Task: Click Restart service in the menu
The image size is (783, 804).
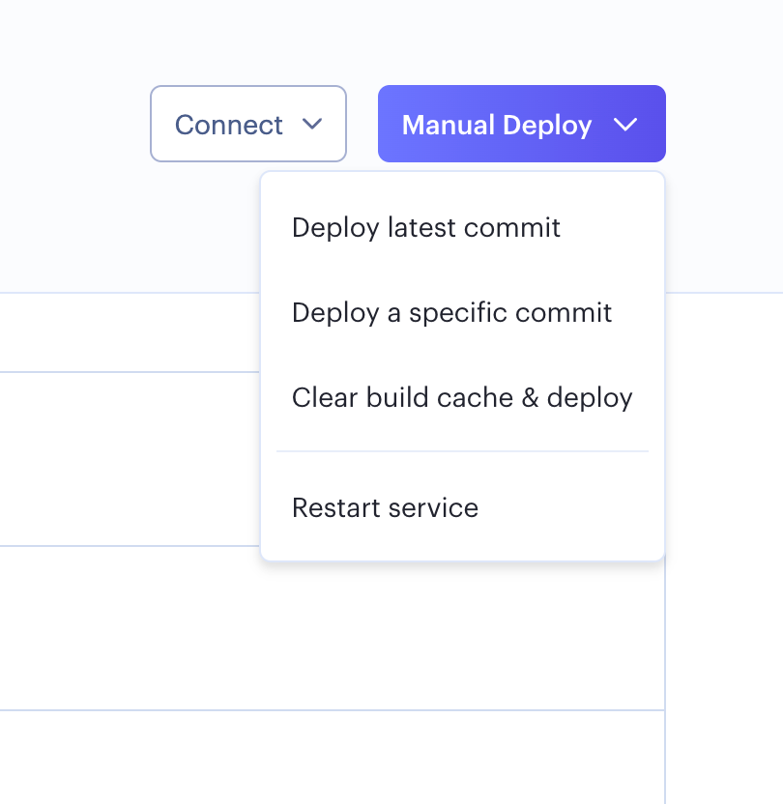Action: (385, 508)
